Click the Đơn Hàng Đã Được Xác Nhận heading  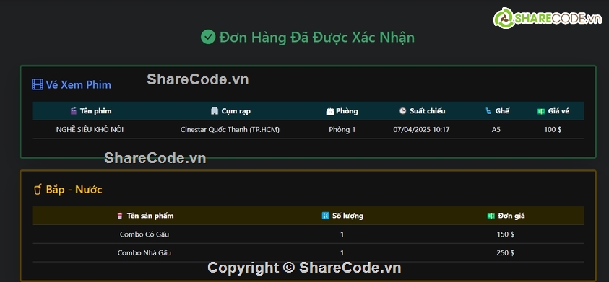(x=316, y=38)
